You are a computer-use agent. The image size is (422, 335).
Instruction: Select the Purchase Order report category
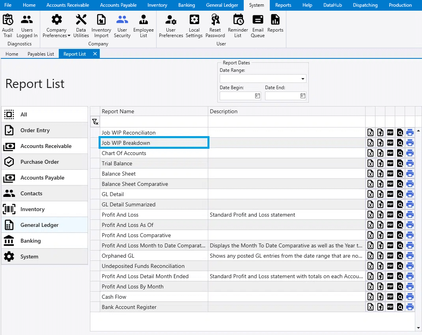pyautogui.click(x=45, y=162)
